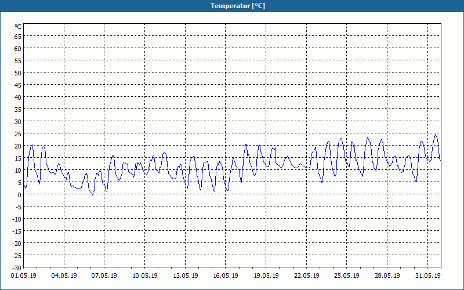Click the 04.05.19 date label
The image size is (464, 290).
(x=64, y=276)
